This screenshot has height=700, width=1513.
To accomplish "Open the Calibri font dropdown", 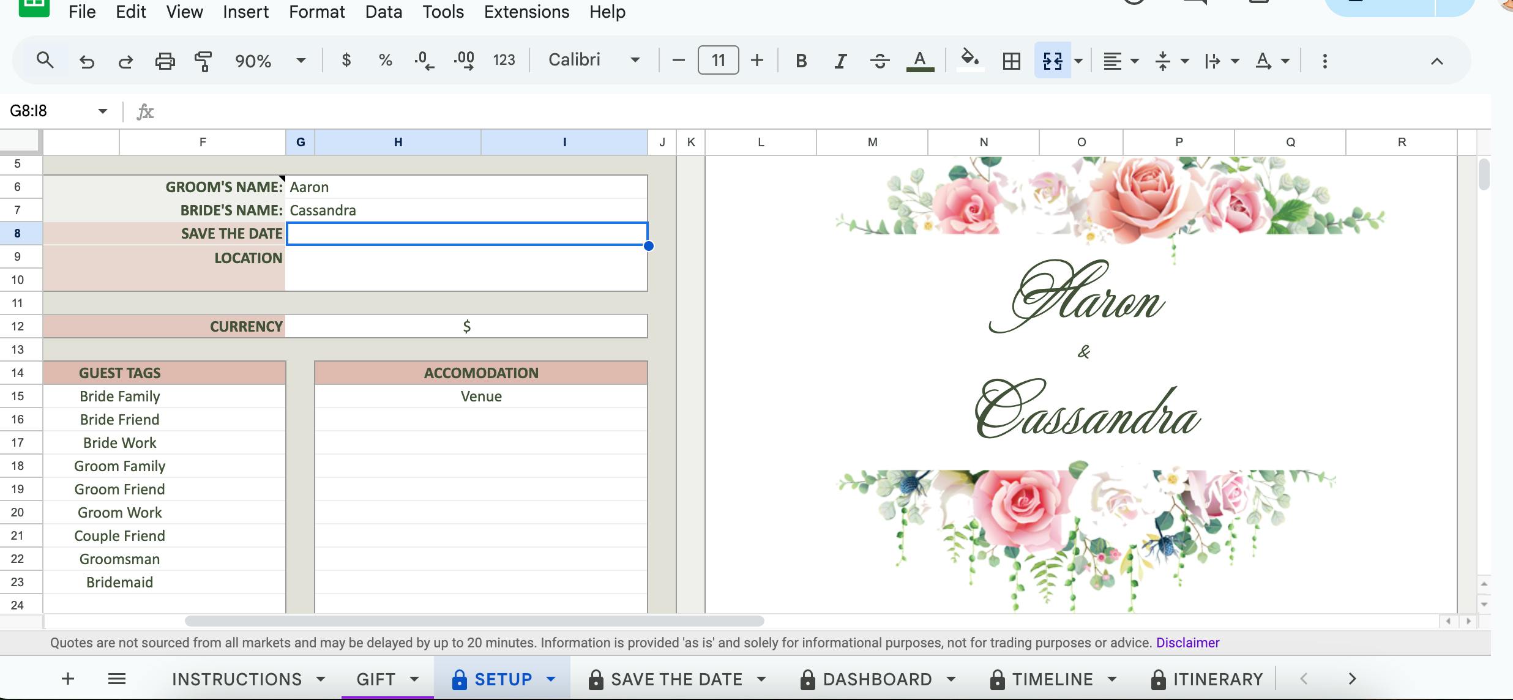I will tap(593, 60).
